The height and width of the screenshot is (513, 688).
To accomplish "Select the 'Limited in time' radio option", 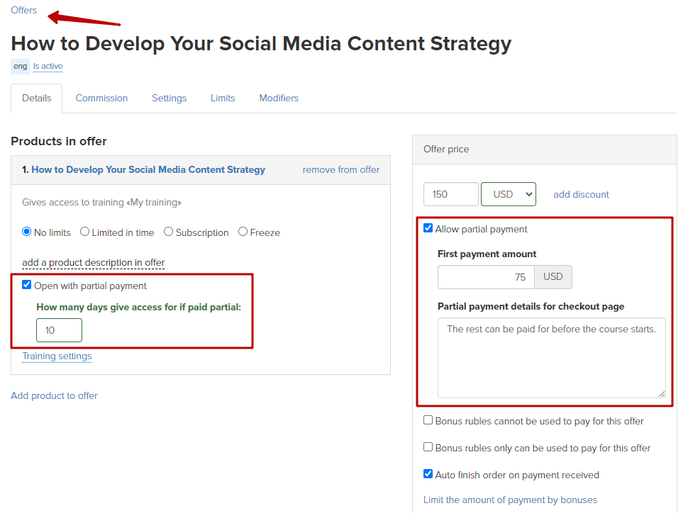I will click(x=84, y=232).
